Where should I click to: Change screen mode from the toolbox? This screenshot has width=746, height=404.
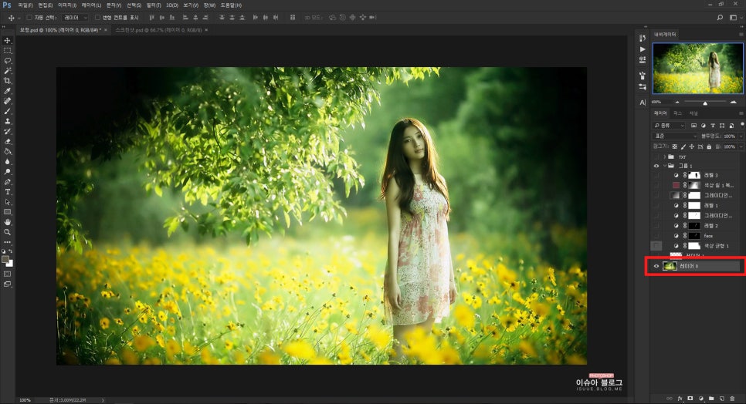coord(7,284)
